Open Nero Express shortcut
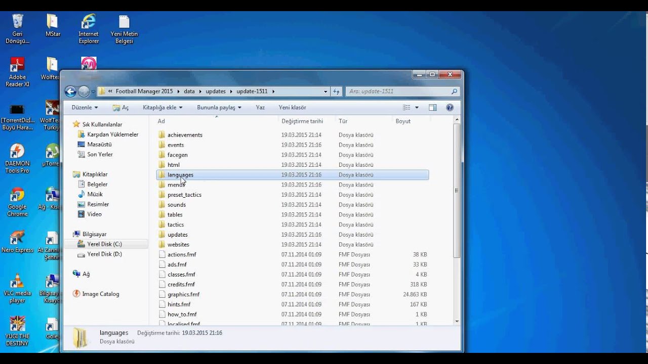Viewport: 648px width, 364px height. pos(17,242)
